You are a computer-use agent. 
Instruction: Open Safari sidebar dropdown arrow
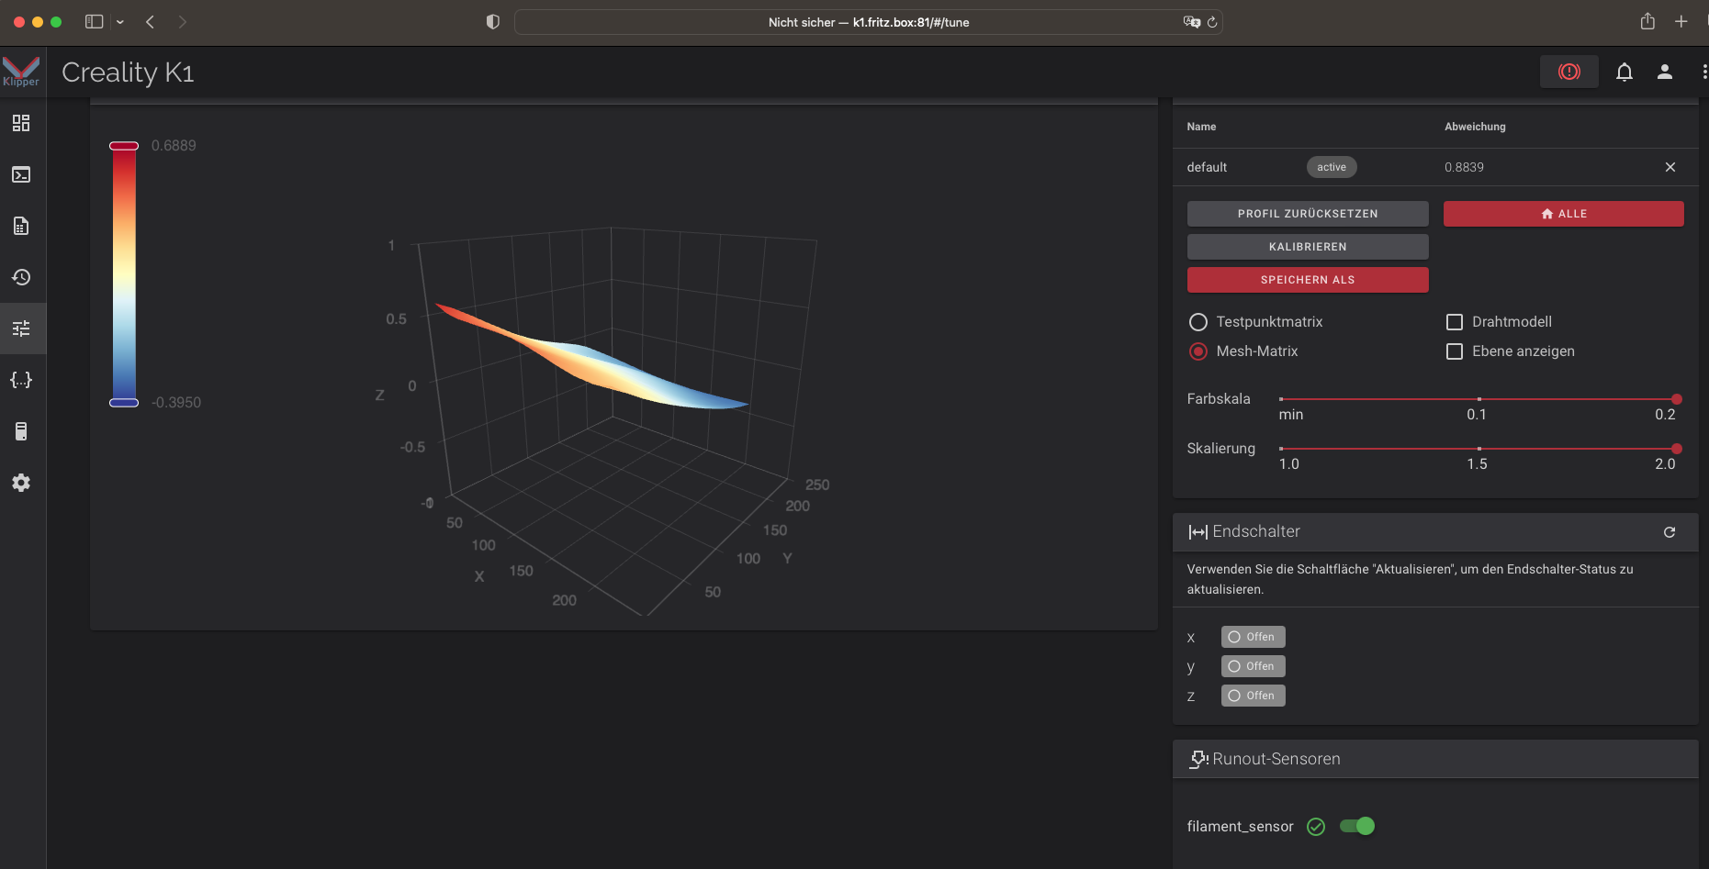pos(120,21)
